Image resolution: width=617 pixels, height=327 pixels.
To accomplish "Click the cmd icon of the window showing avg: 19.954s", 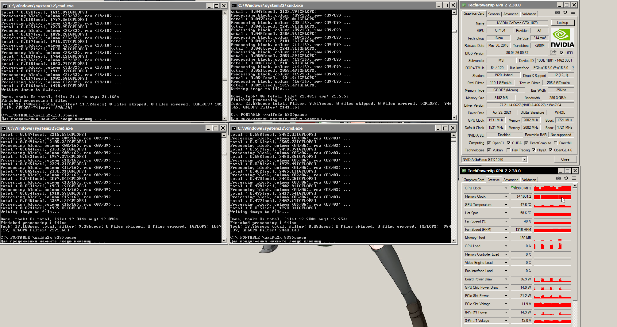I will click(234, 128).
